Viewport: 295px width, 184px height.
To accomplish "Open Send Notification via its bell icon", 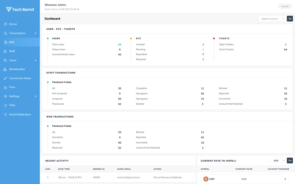I will pos(5,114).
